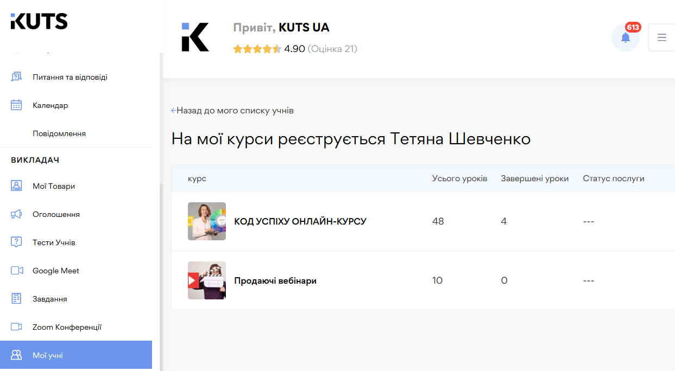This screenshot has height=371, width=675.
Task: Click the Статус послуги column header
Action: coord(614,178)
